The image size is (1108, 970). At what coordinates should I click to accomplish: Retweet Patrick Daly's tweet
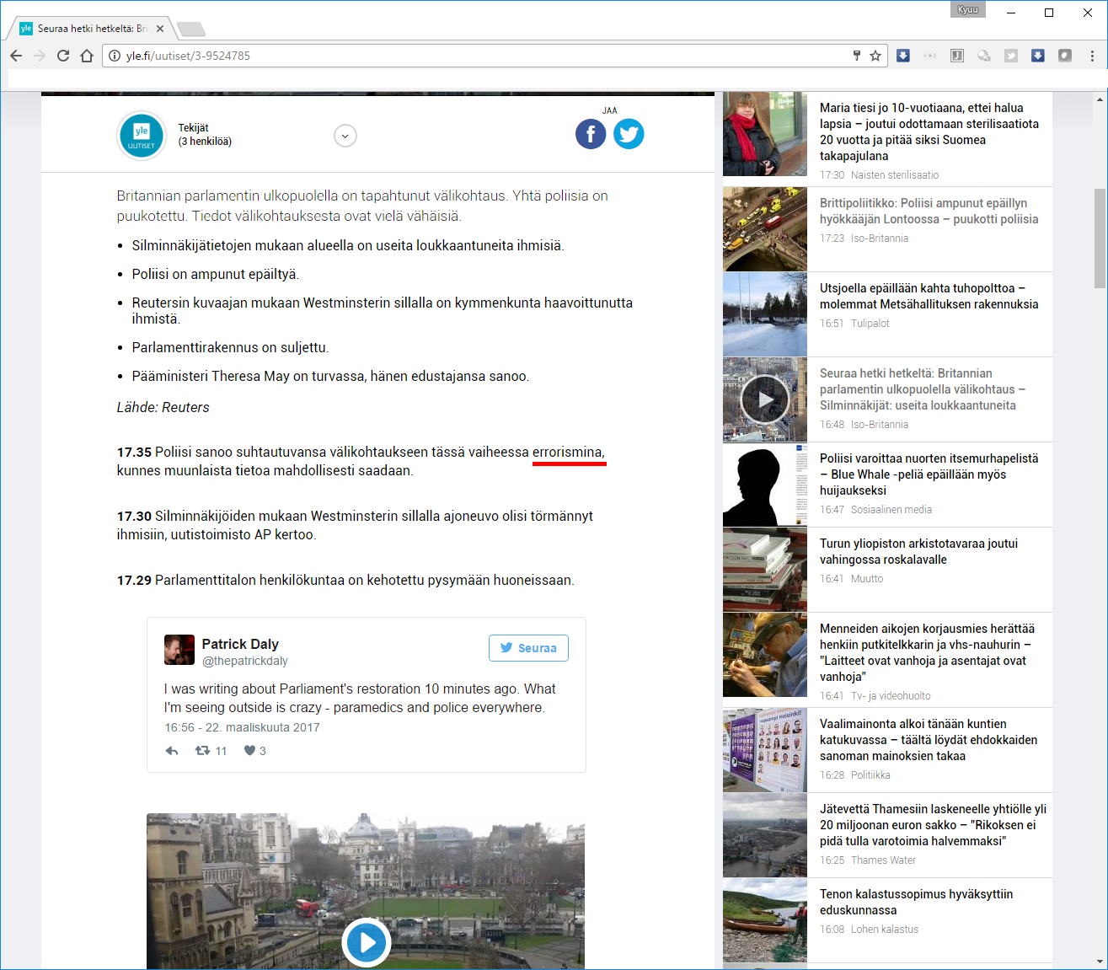click(203, 751)
